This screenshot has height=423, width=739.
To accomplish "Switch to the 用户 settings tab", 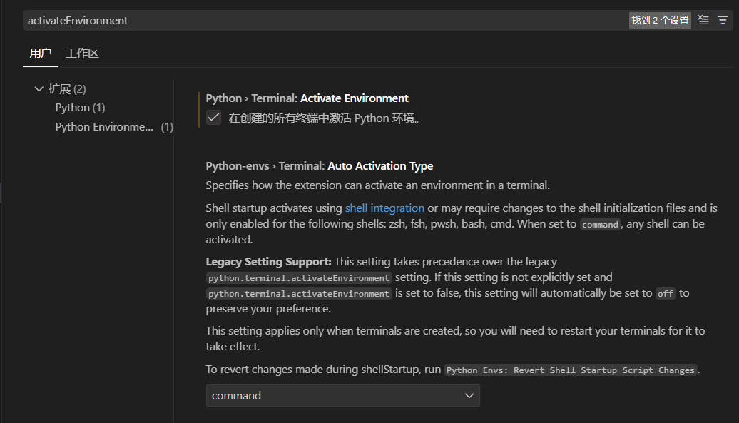I will pos(41,53).
